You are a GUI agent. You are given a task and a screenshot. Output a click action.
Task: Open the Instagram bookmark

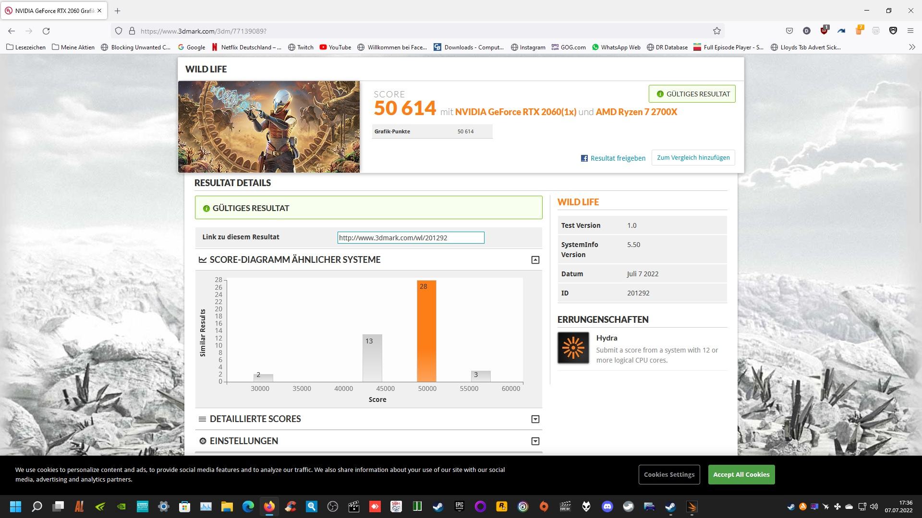pos(528,47)
